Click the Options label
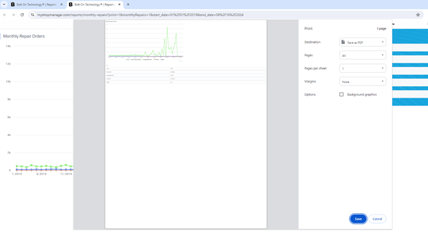Screen dimensions: 428x237 [310, 95]
